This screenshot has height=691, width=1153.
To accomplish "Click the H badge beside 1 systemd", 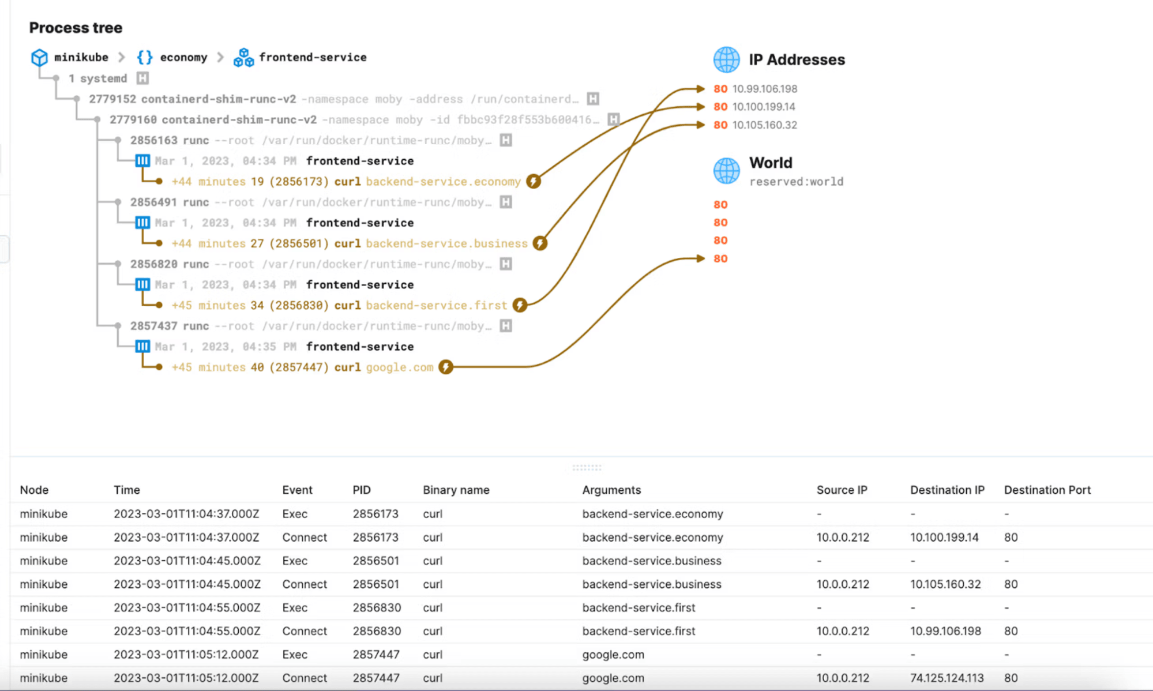I will tap(142, 78).
